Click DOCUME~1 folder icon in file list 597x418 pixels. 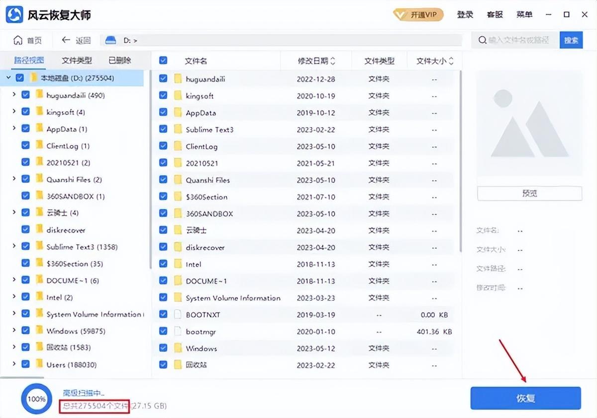point(178,280)
